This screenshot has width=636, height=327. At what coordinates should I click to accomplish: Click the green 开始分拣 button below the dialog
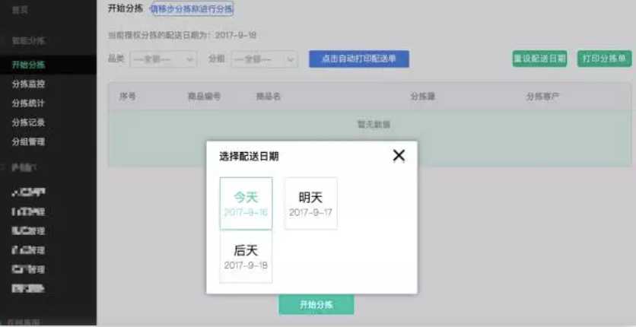pyautogui.click(x=316, y=304)
